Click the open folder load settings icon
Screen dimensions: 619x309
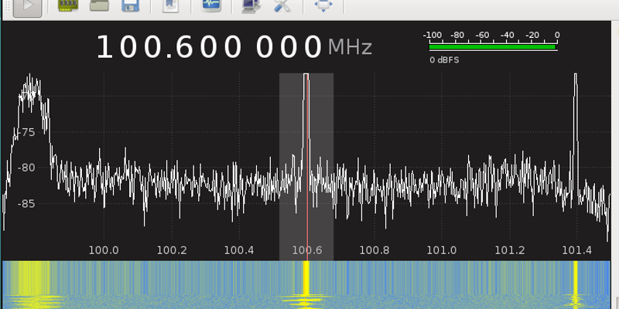pyautogui.click(x=99, y=5)
